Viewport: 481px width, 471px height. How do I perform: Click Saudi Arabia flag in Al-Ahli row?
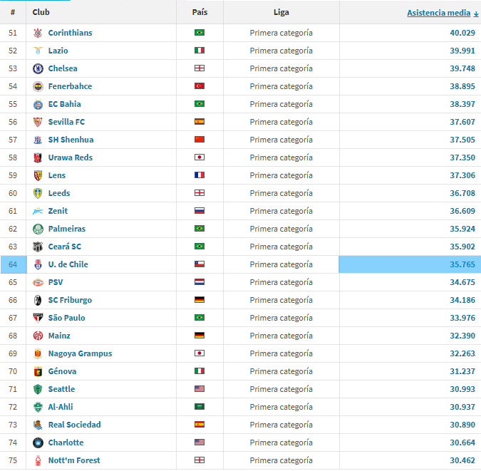[x=200, y=407]
